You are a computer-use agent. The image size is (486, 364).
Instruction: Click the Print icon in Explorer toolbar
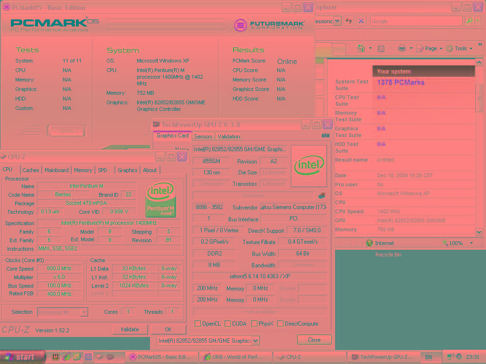click(402, 48)
